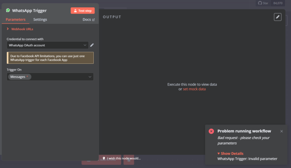Click the Bad request error message
Viewport: 291px width, 168px height.
click(243, 141)
